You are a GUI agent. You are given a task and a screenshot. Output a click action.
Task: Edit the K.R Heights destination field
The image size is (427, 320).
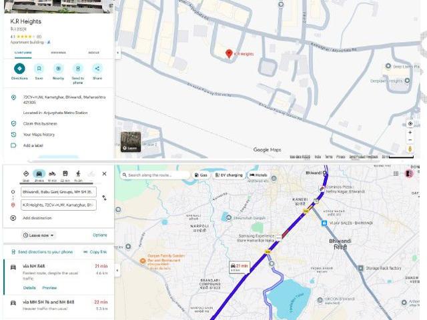pyautogui.click(x=59, y=205)
